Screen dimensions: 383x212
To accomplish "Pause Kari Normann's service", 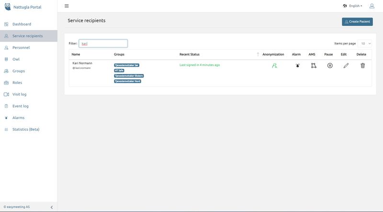I will point(330,65).
